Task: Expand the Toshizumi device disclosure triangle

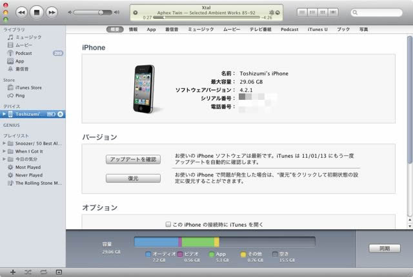Action: point(4,114)
